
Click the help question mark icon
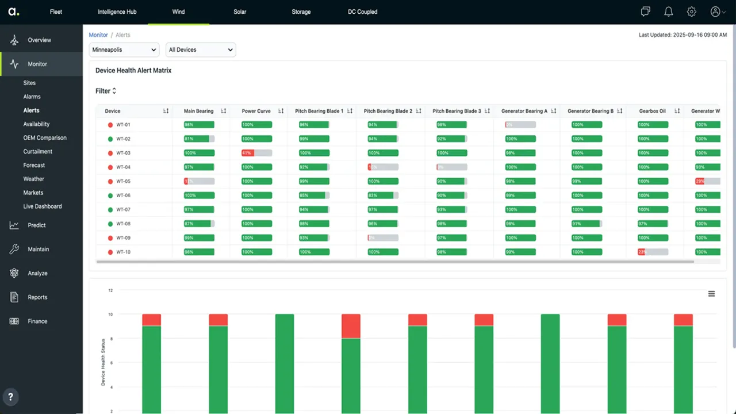(10, 397)
